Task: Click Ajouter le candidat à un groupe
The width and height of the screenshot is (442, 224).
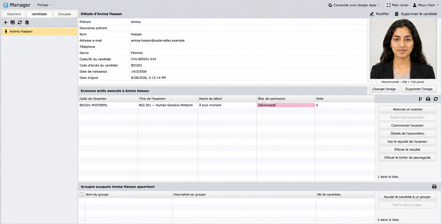Action: click(x=408, y=197)
